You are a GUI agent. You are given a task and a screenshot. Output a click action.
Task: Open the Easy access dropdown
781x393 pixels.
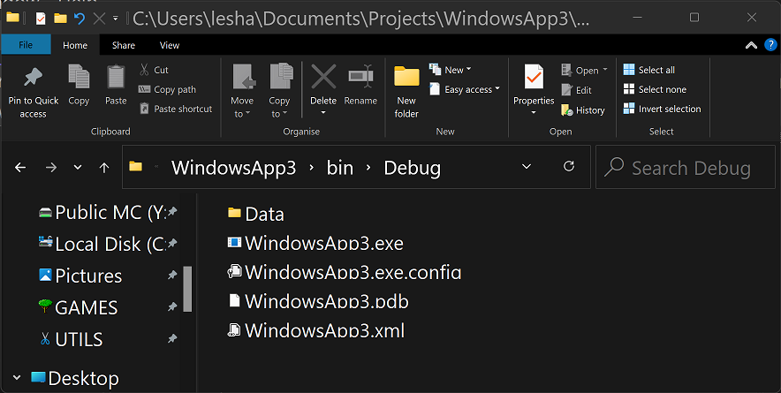point(465,90)
